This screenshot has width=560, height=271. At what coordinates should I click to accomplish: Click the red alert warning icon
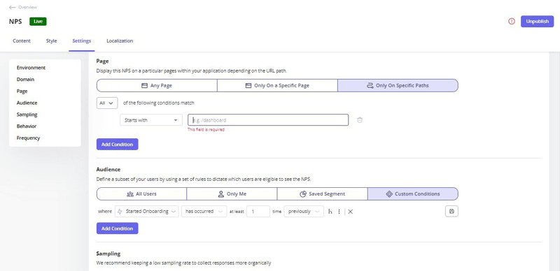pos(512,22)
